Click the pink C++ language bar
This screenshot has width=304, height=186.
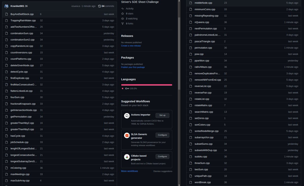[x=147, y=85]
